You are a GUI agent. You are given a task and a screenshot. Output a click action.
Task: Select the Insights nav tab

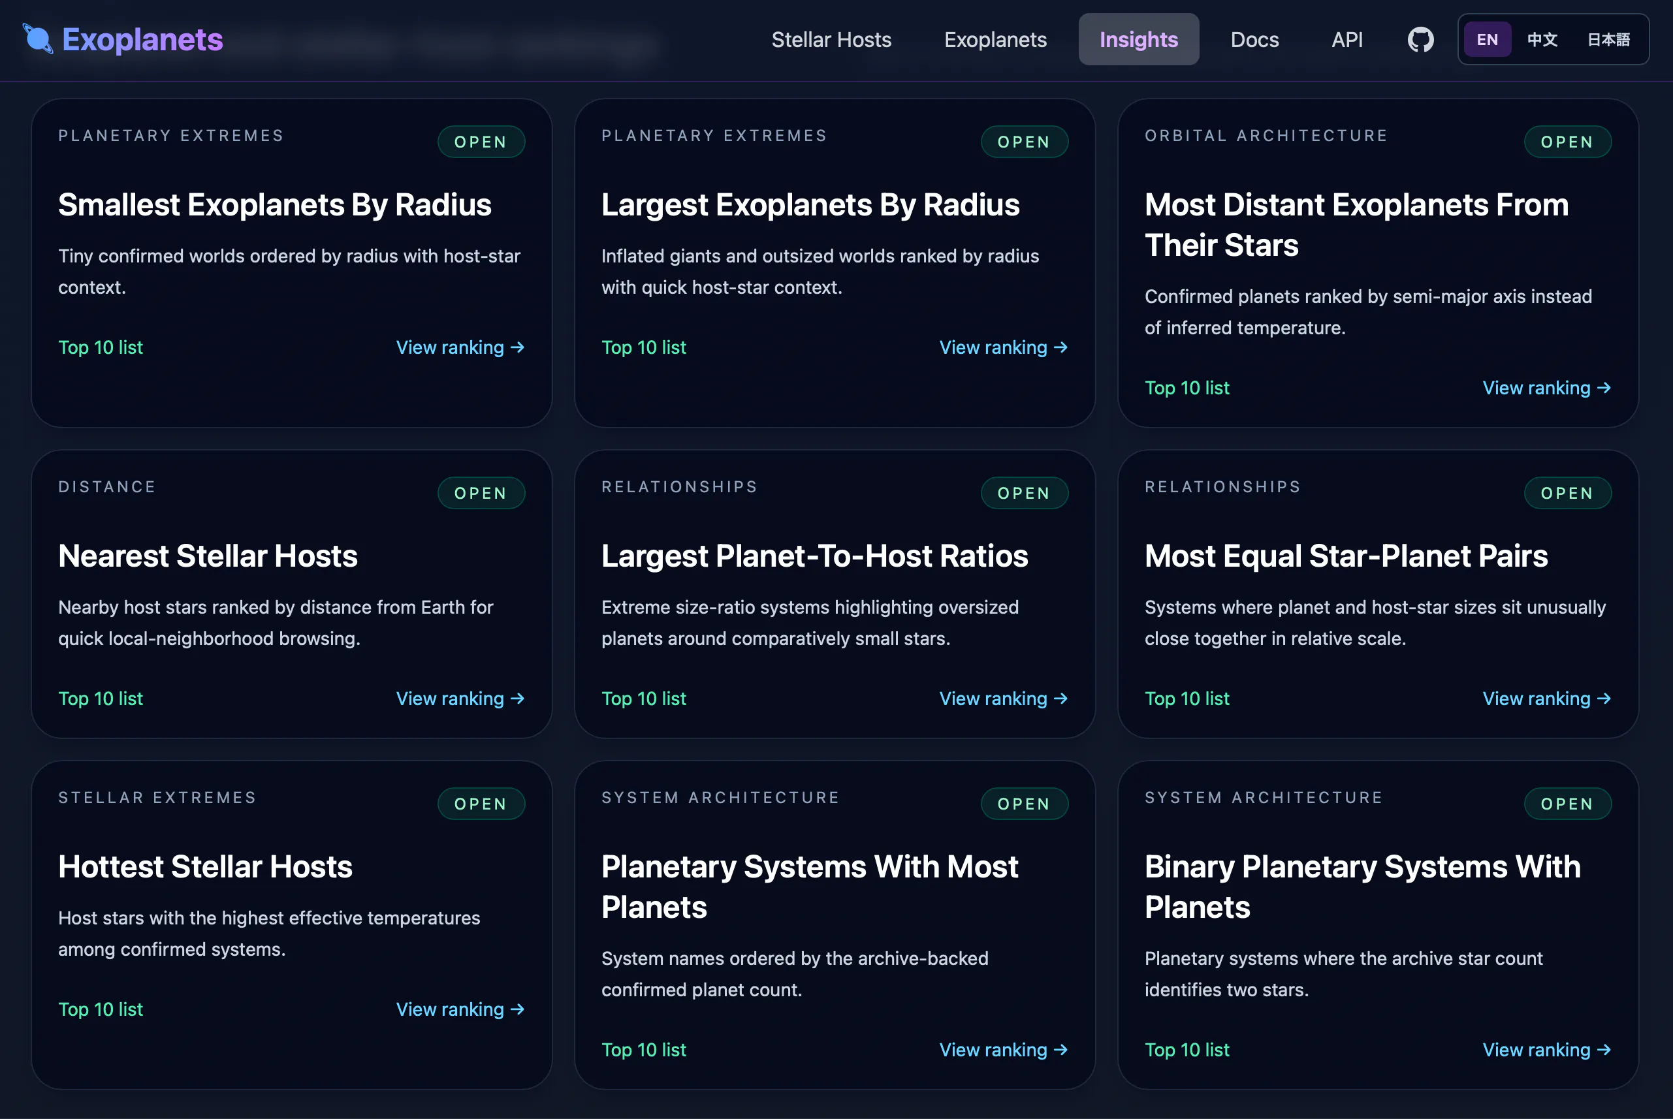click(x=1138, y=39)
